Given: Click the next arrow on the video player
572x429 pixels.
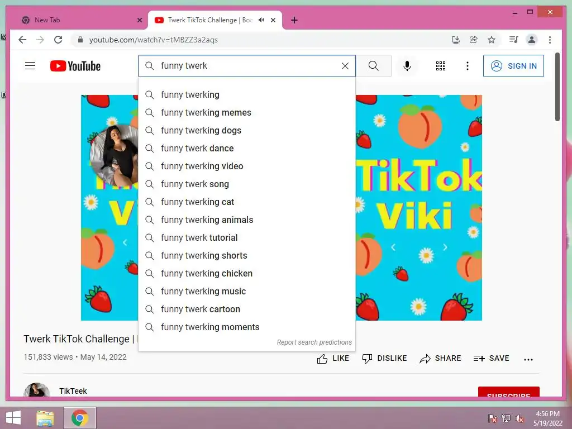Looking at the screenshot, I should click(x=445, y=247).
